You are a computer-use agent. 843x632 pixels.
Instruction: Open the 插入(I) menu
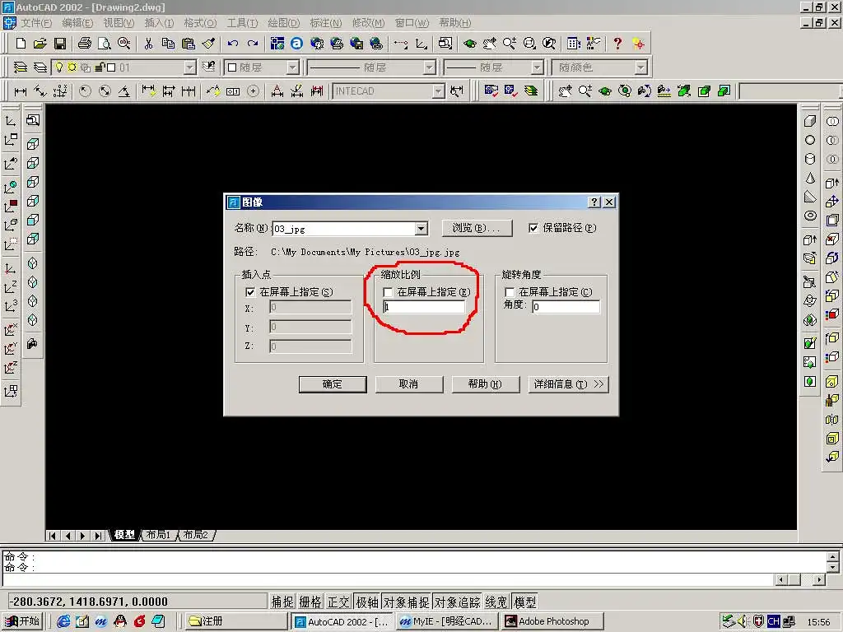click(159, 23)
